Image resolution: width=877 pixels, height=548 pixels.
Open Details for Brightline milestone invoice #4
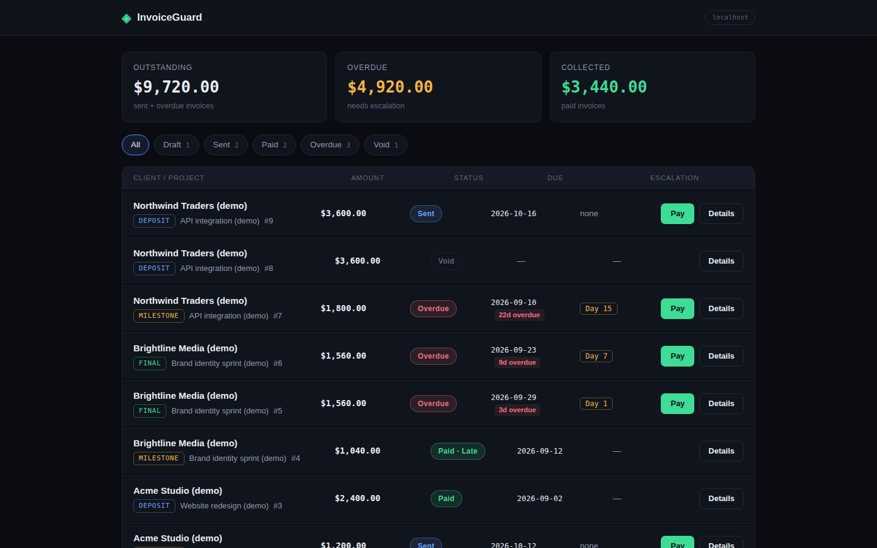click(x=721, y=451)
